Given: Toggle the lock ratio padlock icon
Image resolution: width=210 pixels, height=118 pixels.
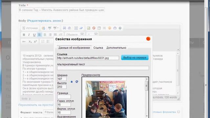Looking at the screenshot, I should tap(72, 82).
